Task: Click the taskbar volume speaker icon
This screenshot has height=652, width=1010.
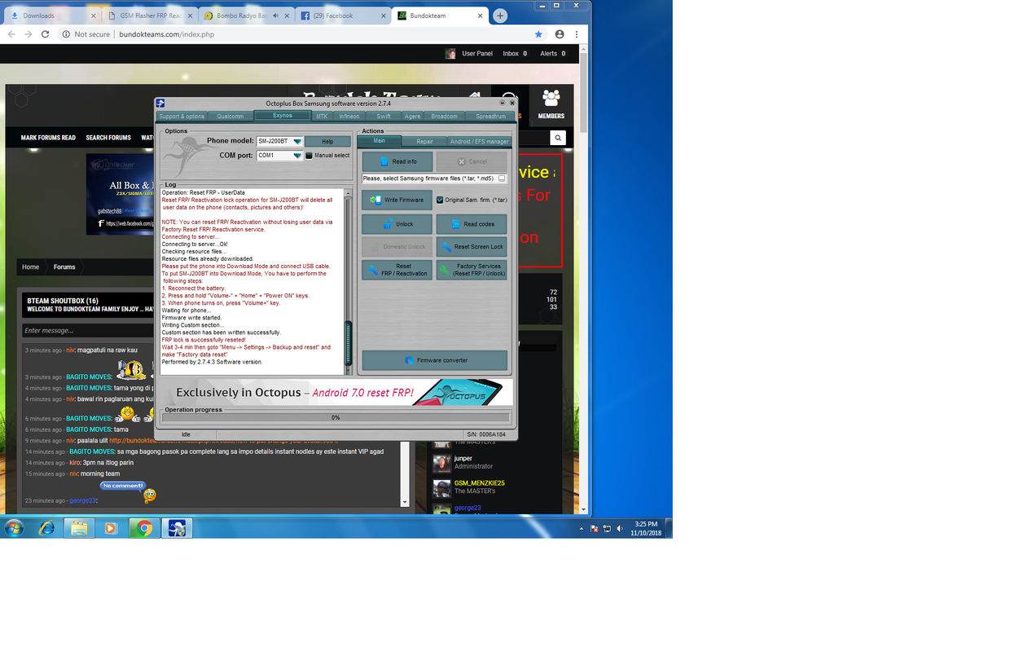Action: click(620, 528)
